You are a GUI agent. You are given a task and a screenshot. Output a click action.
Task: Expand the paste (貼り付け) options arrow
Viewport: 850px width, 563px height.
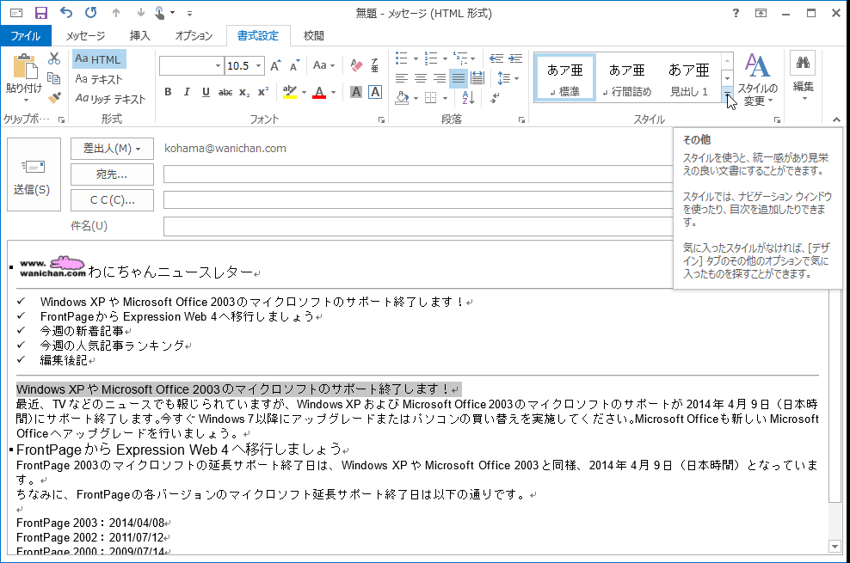[x=26, y=101]
